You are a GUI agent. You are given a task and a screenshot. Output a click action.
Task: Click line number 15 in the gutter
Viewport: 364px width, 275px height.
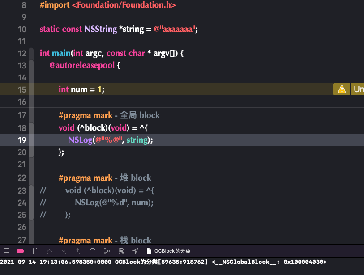coord(22,89)
